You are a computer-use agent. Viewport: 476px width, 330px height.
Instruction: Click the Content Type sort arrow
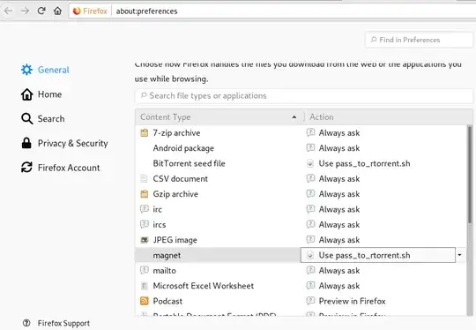point(294,117)
